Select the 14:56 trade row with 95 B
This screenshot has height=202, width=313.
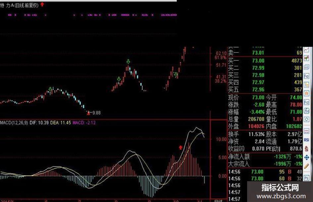265,172
